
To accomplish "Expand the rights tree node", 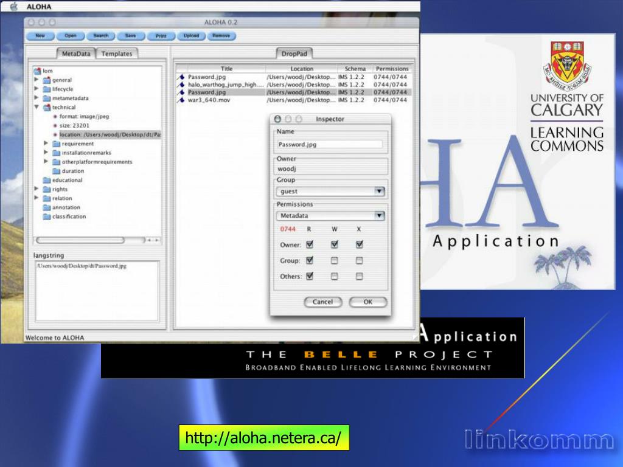I will (x=37, y=189).
